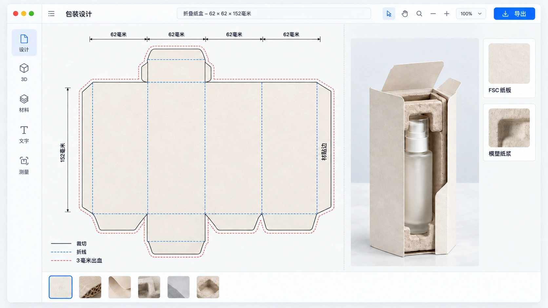
Task: Click the 152毫米 height dimension label
Action: [x=63, y=153]
